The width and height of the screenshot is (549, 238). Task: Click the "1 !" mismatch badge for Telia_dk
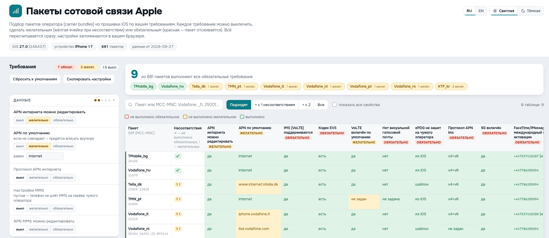(178, 184)
